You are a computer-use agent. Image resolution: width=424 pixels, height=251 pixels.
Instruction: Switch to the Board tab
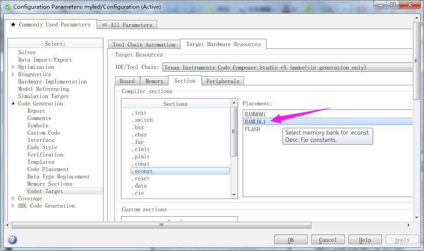127,81
